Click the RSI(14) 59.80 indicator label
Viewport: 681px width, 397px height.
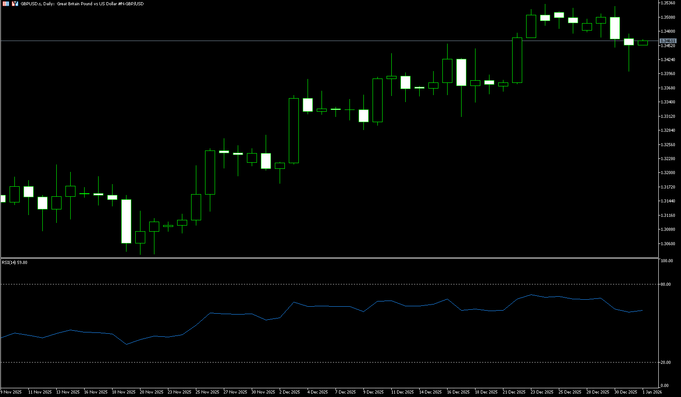[x=14, y=263]
